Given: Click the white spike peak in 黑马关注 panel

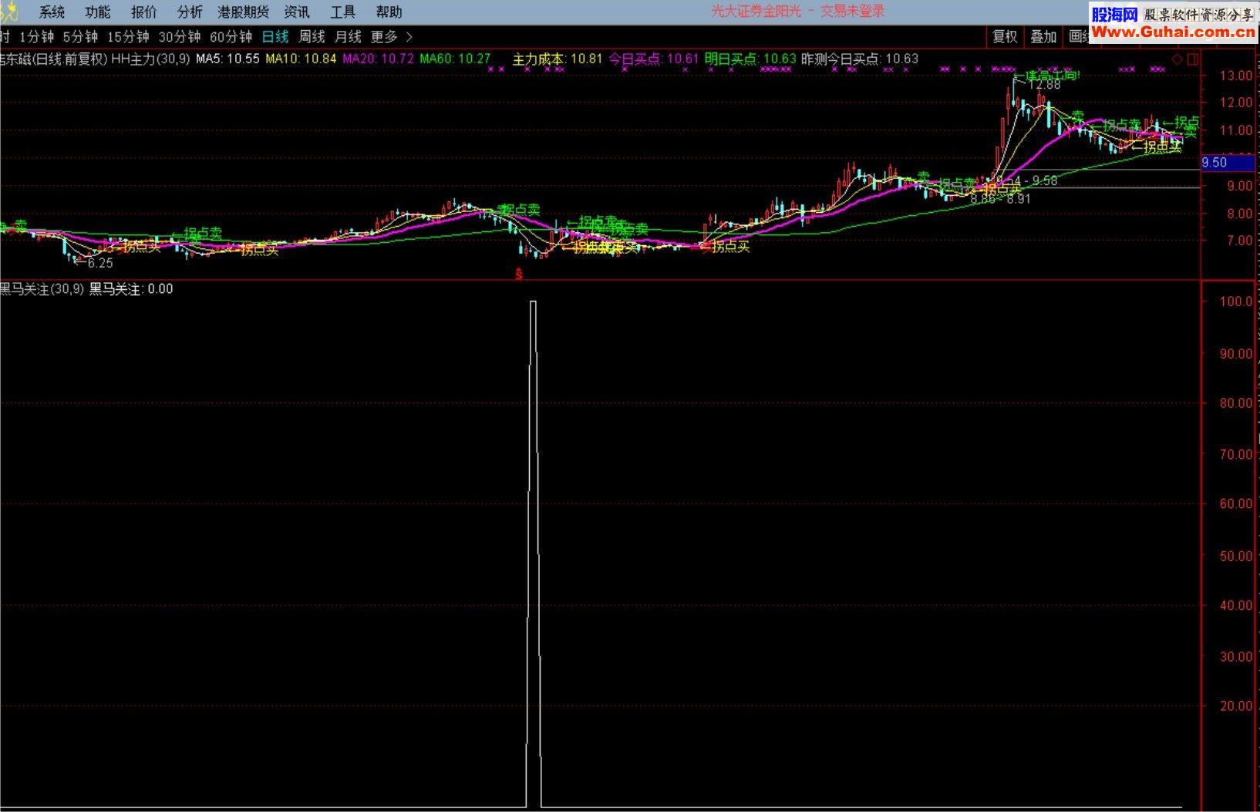Looking at the screenshot, I should pyautogui.click(x=533, y=302).
